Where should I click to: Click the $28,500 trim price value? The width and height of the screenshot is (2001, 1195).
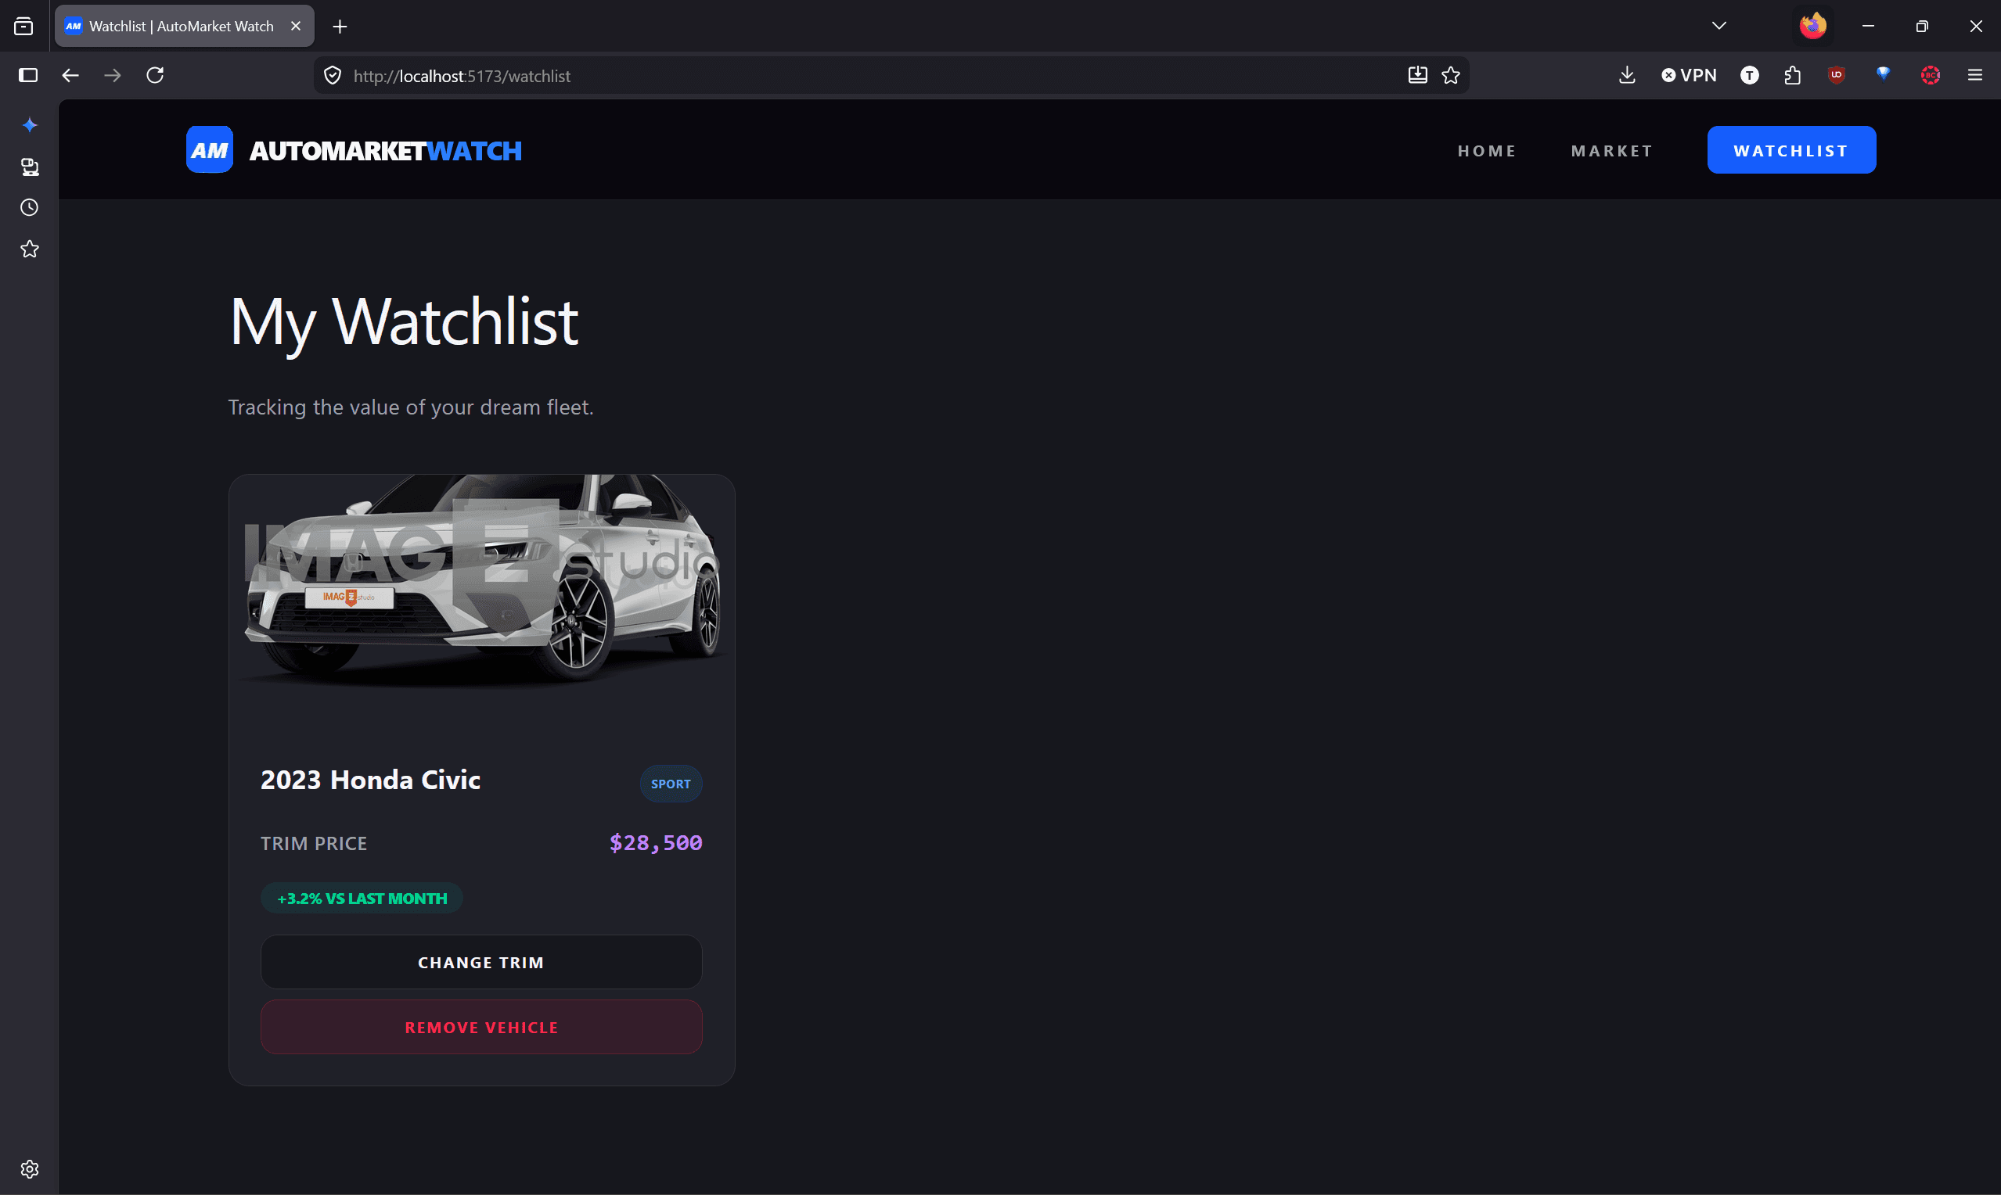(x=655, y=842)
